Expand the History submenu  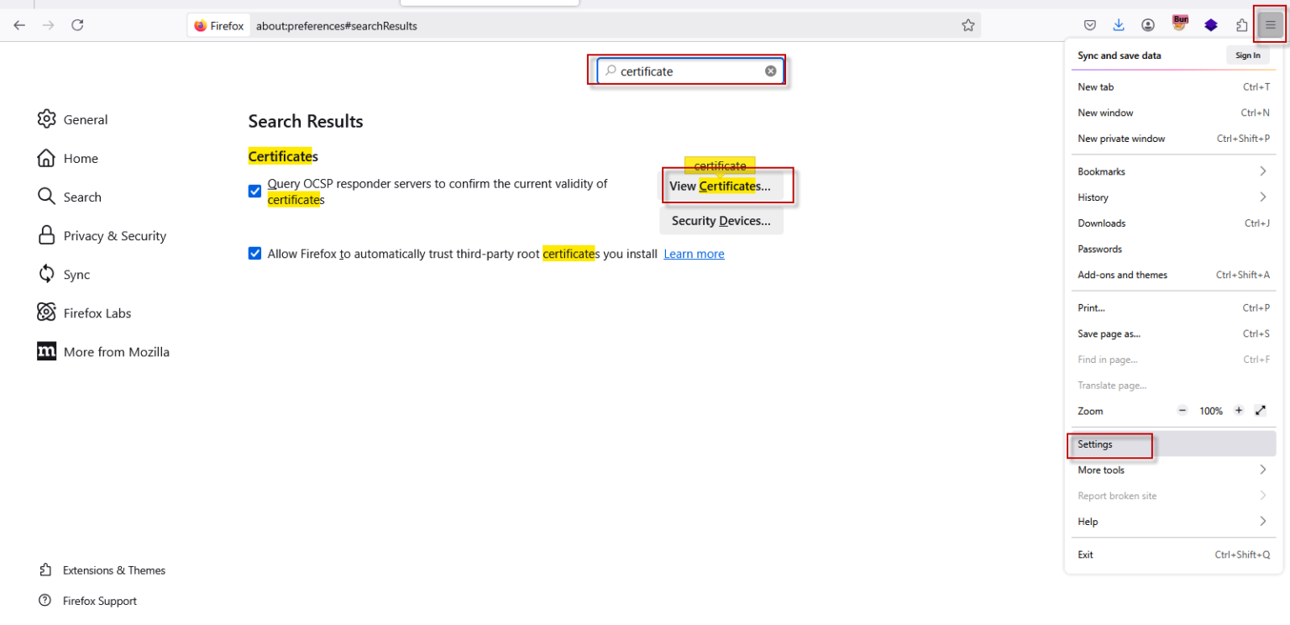[1093, 197]
